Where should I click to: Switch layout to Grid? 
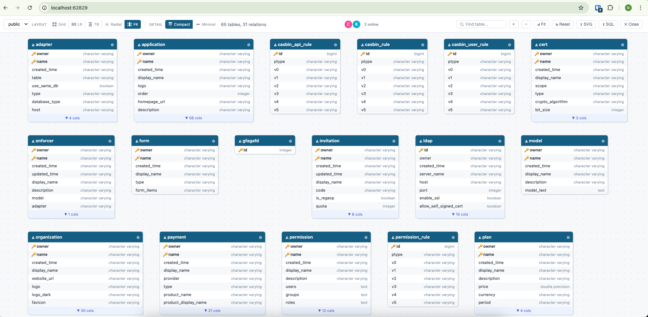pos(59,24)
